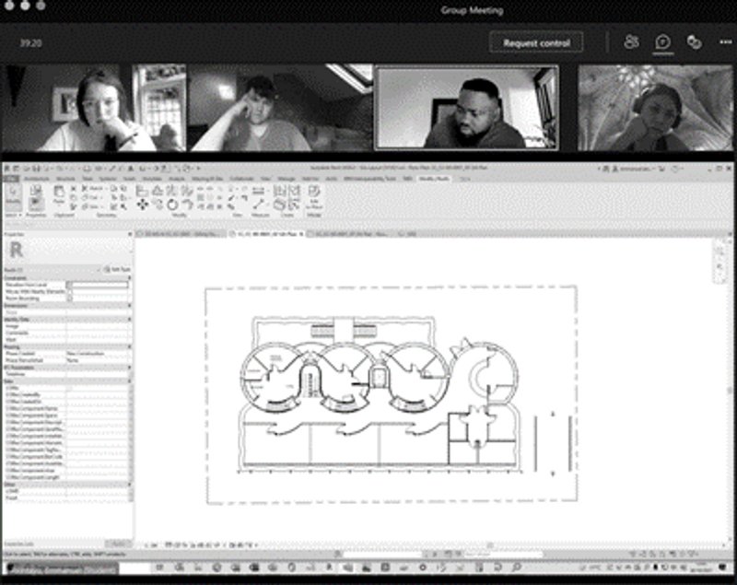Toggle the Moves With Nearby Elements checkbox
The image size is (737, 585).
point(71,292)
